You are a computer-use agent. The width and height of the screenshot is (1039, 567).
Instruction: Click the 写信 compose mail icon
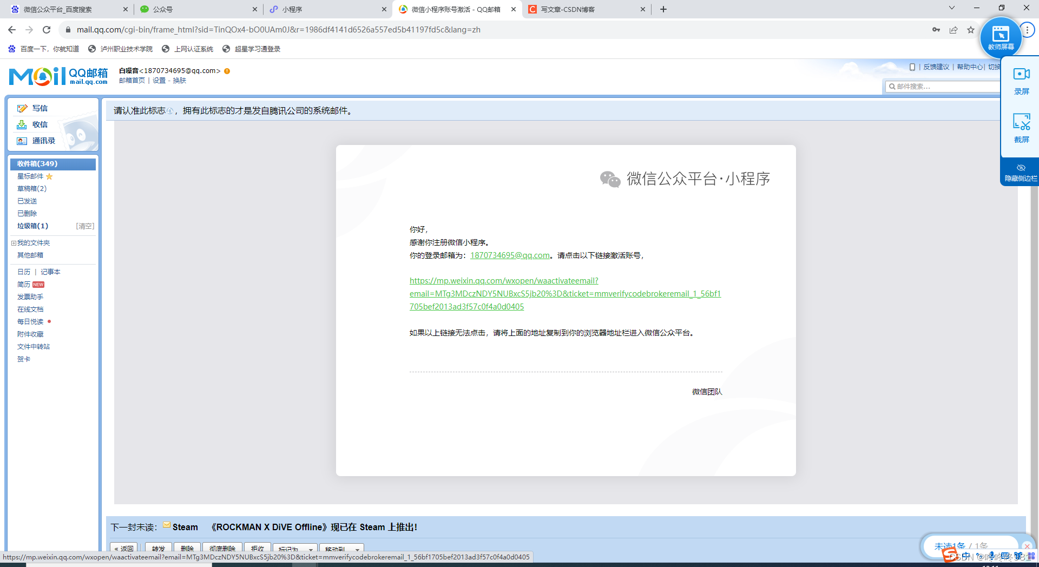pyautogui.click(x=22, y=108)
